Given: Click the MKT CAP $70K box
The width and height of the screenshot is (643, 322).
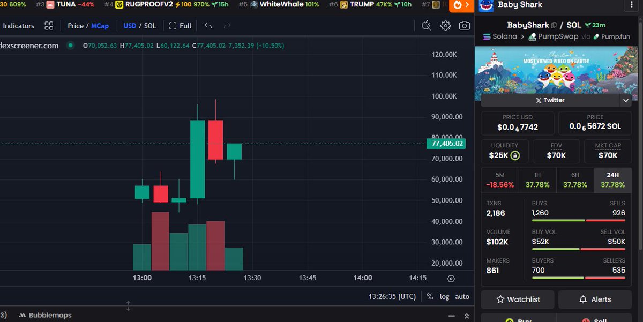Looking at the screenshot, I should [608, 151].
